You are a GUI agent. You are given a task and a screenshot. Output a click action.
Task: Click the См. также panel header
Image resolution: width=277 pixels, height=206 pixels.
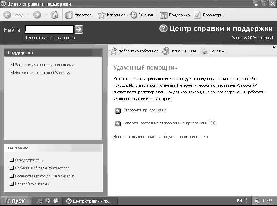coord(53,148)
